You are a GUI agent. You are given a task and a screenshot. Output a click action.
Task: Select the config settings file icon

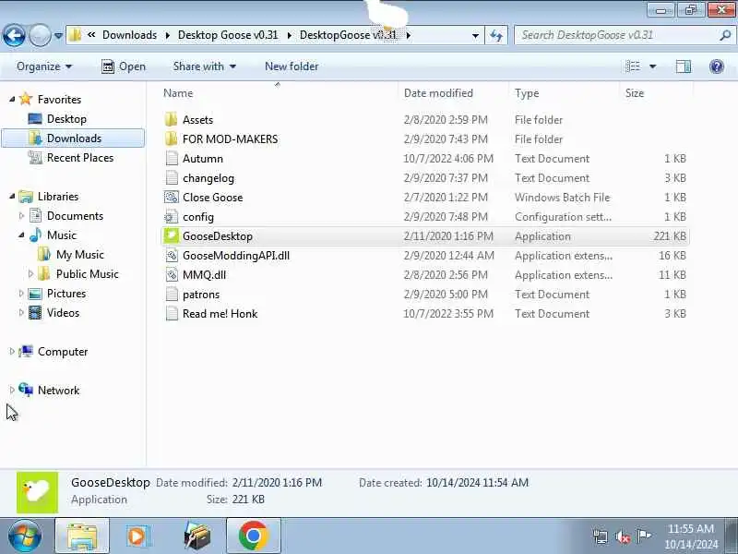[x=172, y=217]
